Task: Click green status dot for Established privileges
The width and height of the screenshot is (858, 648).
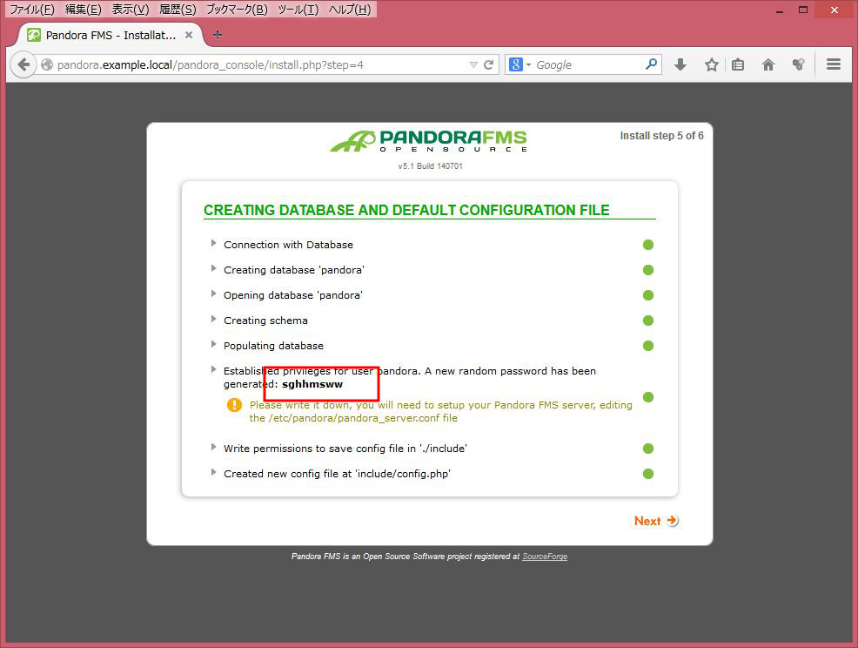Action: tap(648, 397)
